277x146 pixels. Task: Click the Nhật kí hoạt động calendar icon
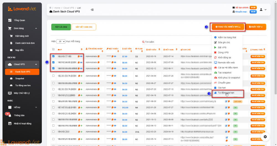[x=10, y=124]
